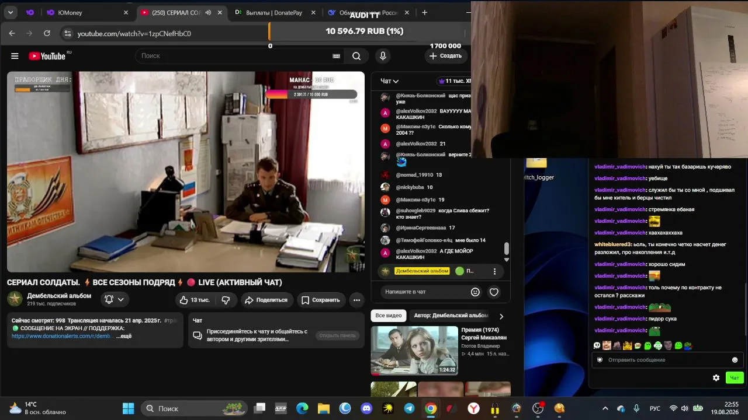Click the Дембельский альбом chat badge
The height and width of the screenshot is (420, 748).
coord(422,271)
